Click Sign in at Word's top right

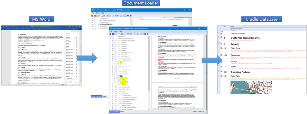click(x=74, y=29)
